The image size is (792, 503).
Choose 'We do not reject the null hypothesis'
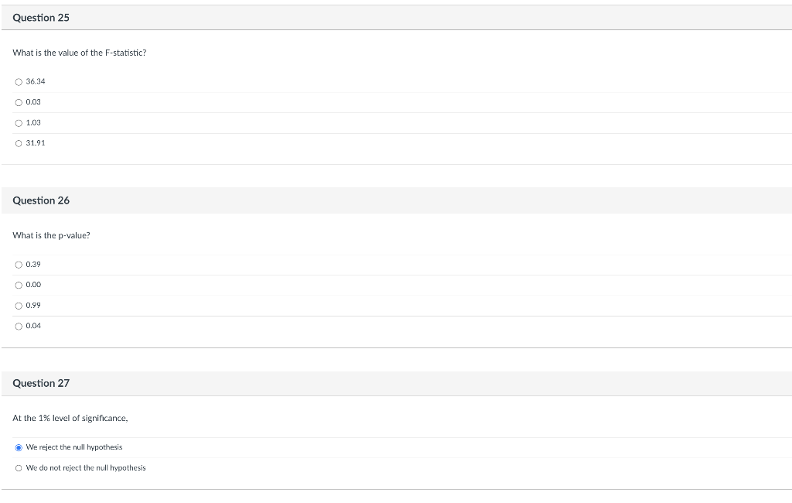[x=19, y=467]
